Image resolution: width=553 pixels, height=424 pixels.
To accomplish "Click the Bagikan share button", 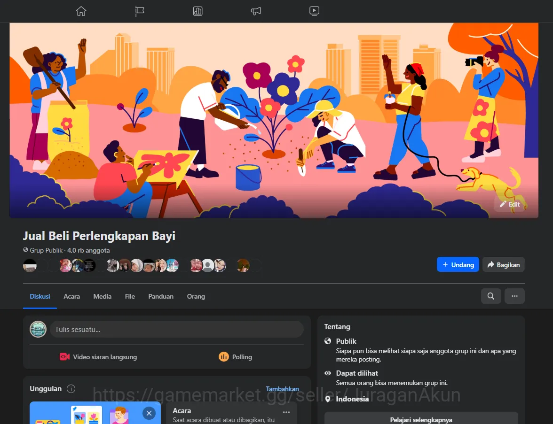I will click(x=503, y=264).
